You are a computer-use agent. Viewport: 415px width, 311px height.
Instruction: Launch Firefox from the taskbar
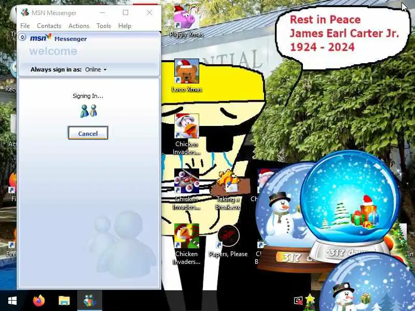[x=39, y=301]
